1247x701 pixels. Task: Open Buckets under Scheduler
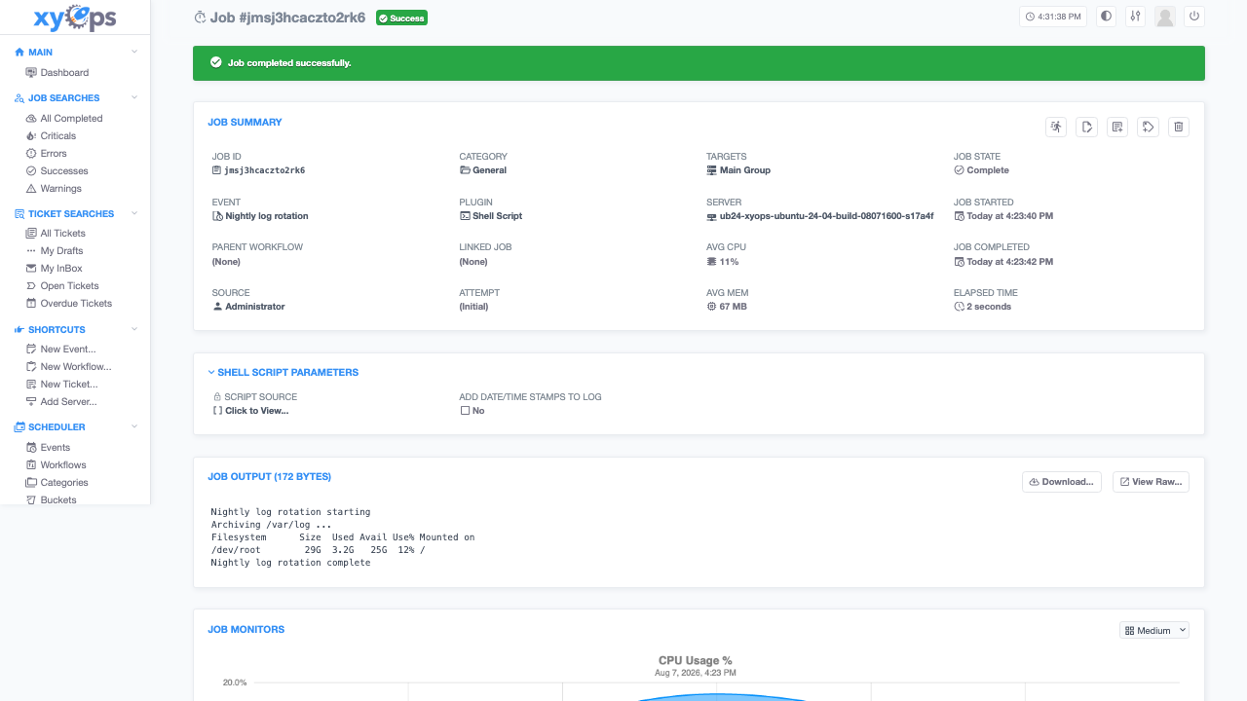[x=58, y=500]
